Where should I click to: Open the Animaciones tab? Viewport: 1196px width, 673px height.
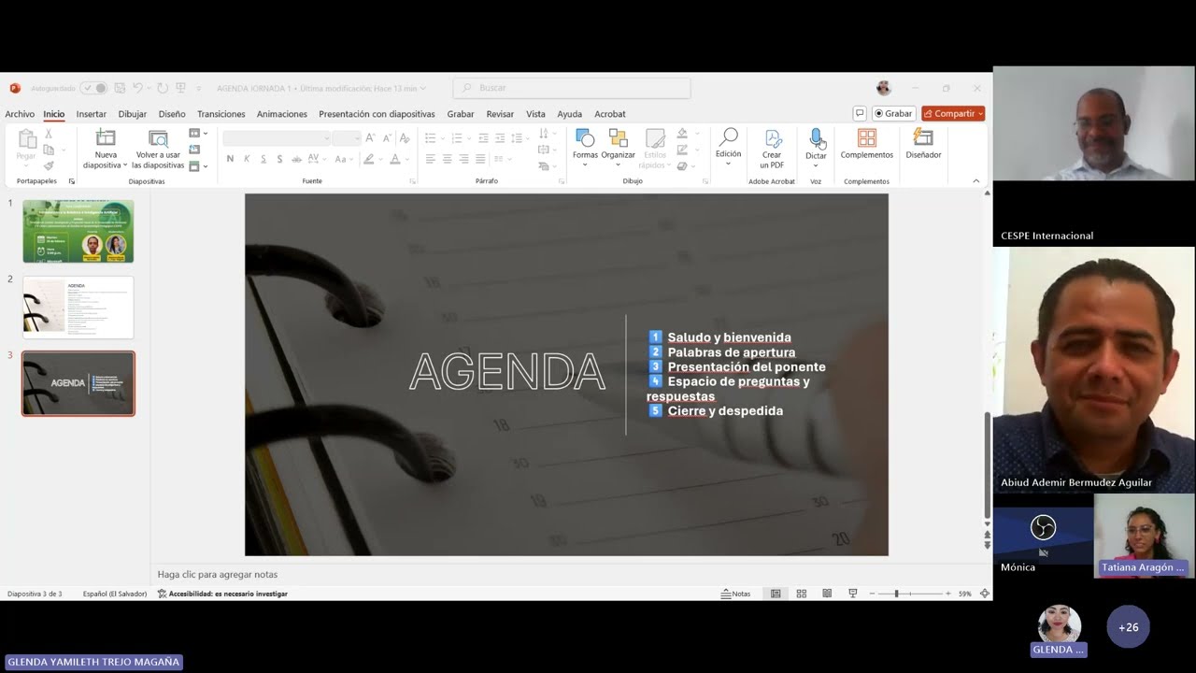(x=282, y=114)
